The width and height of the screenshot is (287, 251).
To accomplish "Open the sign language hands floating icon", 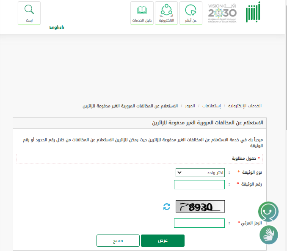I will [x=268, y=234].
